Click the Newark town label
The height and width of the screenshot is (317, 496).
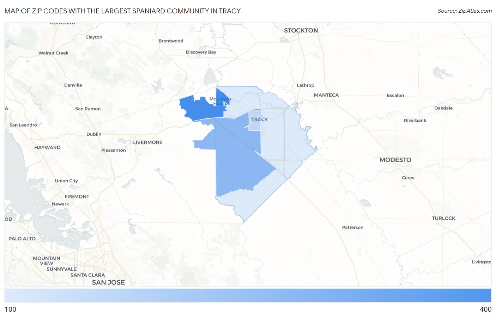pos(60,204)
